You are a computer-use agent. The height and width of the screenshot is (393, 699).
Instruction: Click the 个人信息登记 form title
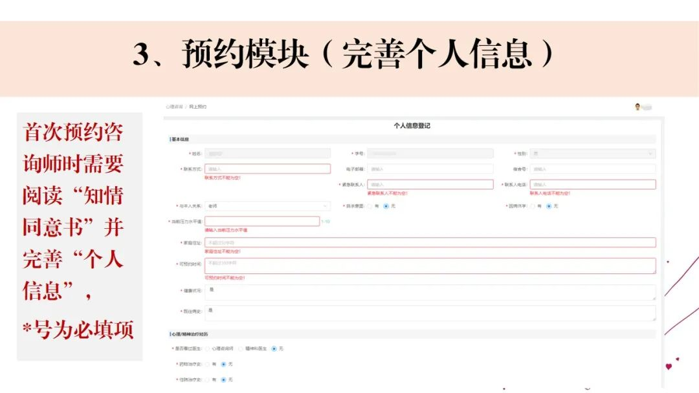(412, 125)
